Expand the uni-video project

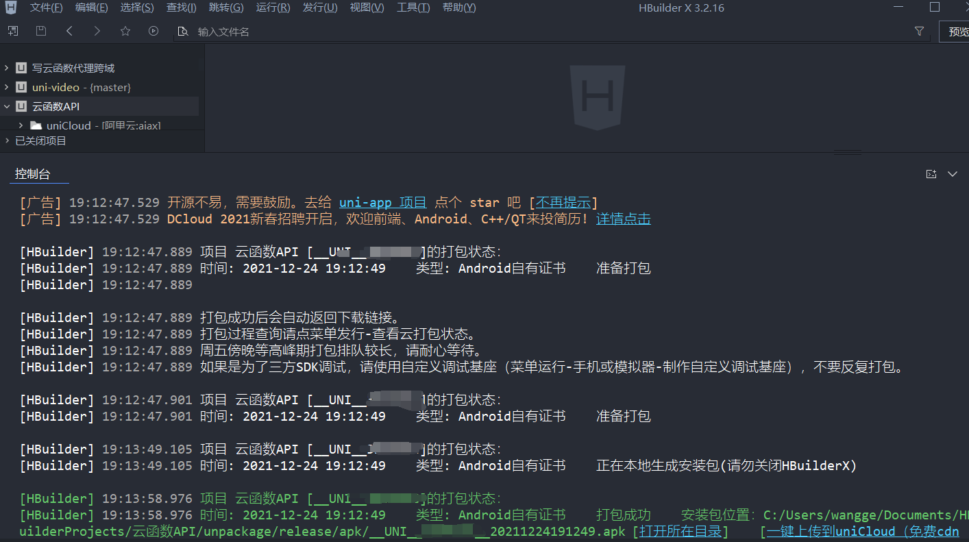6,87
